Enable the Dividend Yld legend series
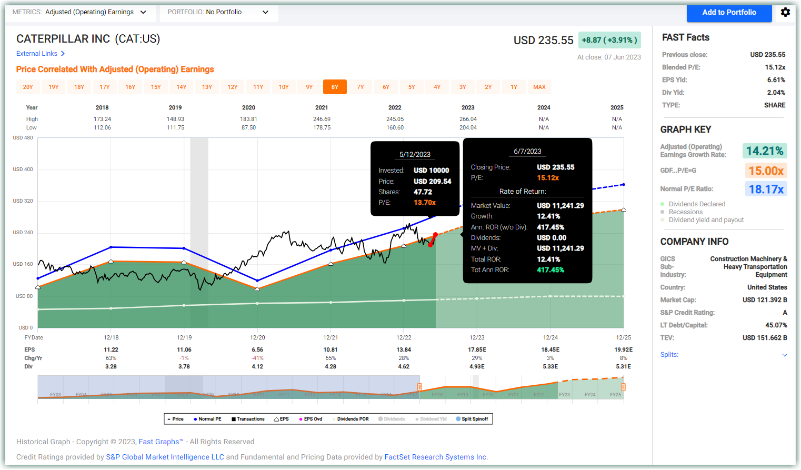The image size is (801, 470). click(x=431, y=419)
